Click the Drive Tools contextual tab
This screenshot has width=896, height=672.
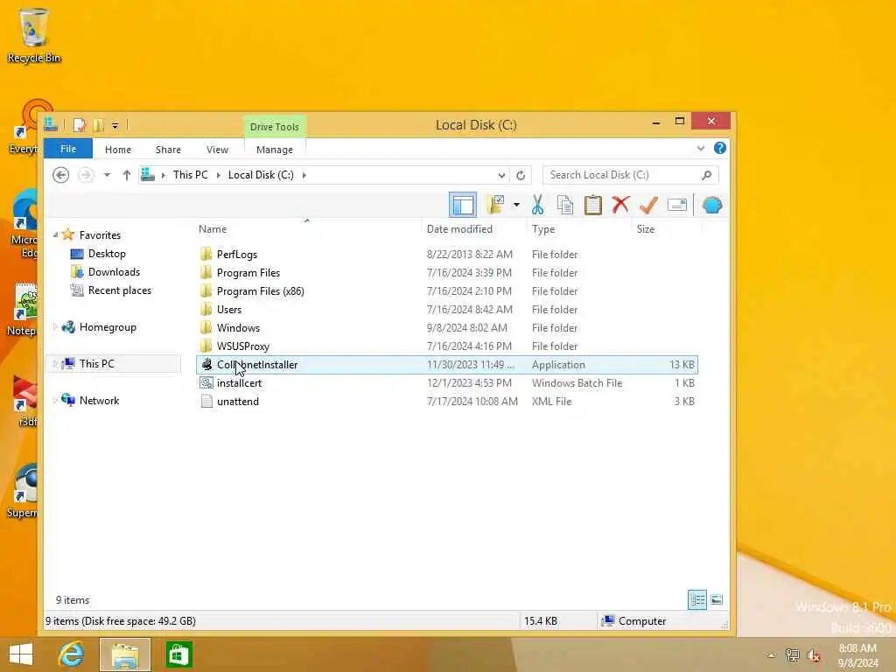(274, 127)
